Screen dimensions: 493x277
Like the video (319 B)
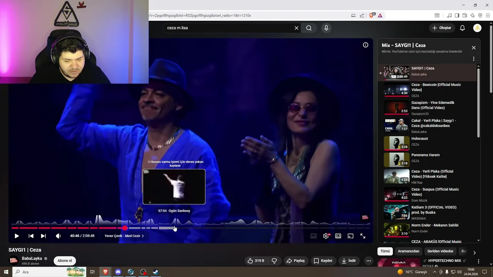click(256, 260)
